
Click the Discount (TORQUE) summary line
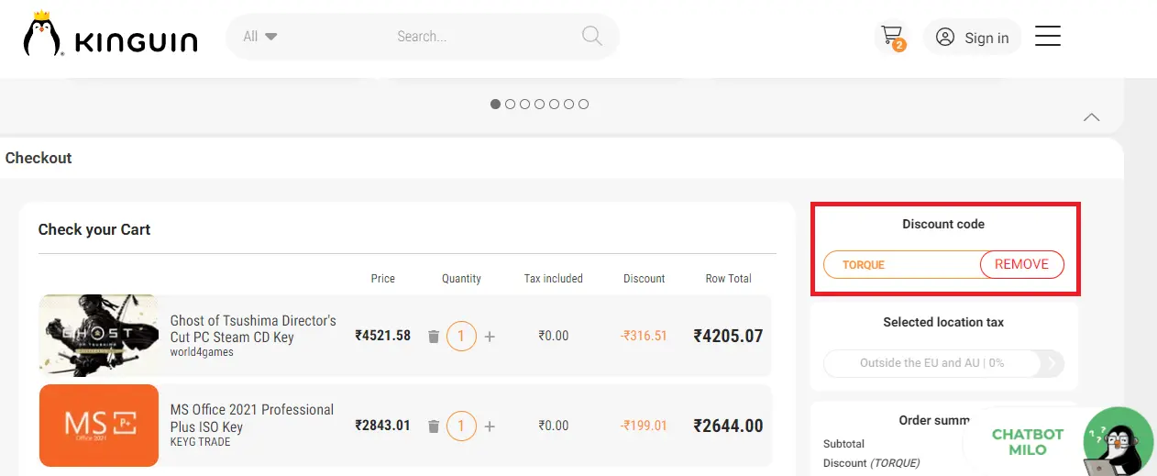(x=871, y=463)
